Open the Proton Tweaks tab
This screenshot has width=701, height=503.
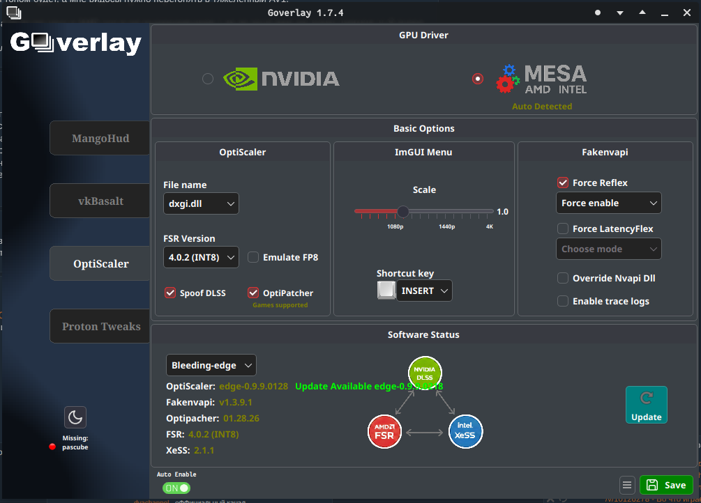[100, 326]
